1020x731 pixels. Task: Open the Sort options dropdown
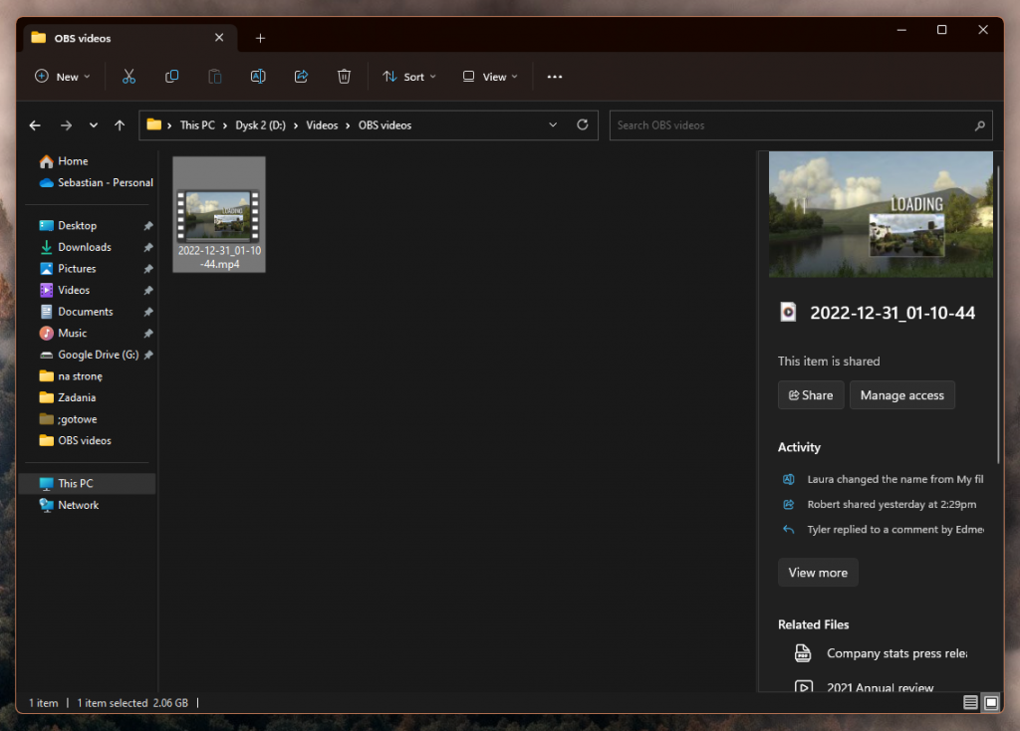(x=408, y=76)
